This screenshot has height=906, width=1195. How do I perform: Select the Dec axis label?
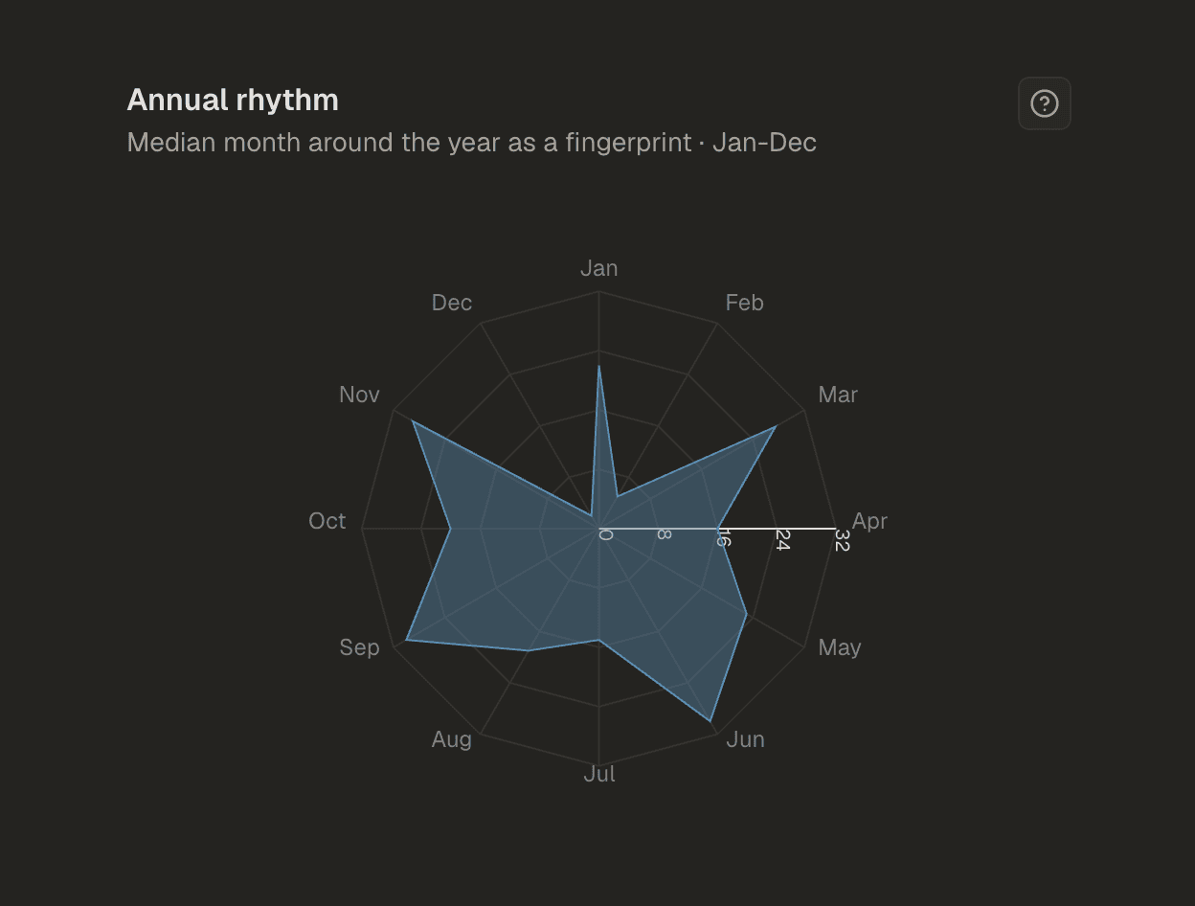pos(452,303)
